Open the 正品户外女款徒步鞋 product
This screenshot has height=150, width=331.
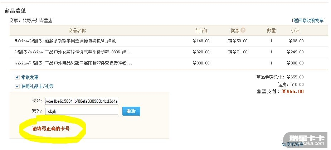click(73, 52)
